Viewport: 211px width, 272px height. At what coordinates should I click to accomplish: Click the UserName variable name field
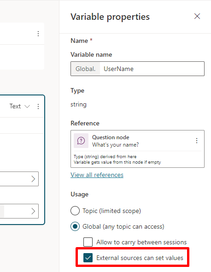[152, 69]
